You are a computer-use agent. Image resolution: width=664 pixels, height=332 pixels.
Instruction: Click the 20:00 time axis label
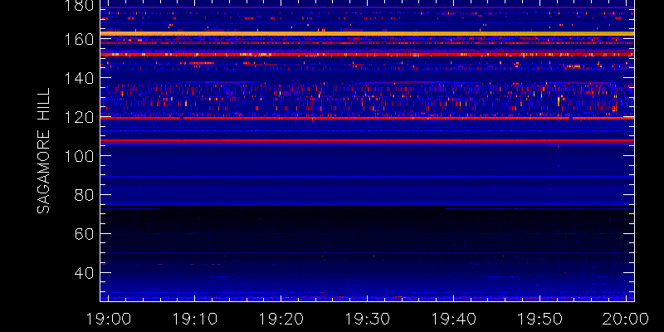click(x=626, y=319)
